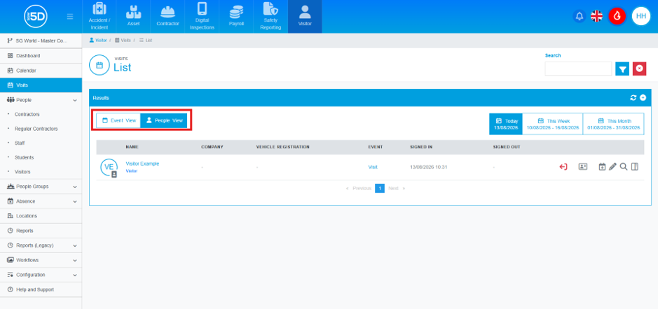Edit the Visitor Example visit with pencil
The height and width of the screenshot is (309, 658).
point(612,166)
